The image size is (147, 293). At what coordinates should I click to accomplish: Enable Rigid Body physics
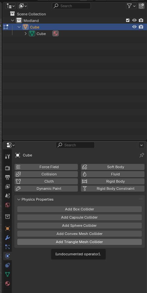click(x=113, y=181)
